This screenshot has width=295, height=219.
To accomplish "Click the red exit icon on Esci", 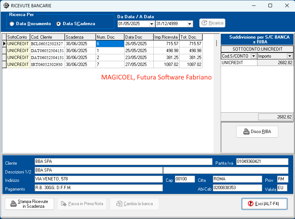I will point(250,204).
